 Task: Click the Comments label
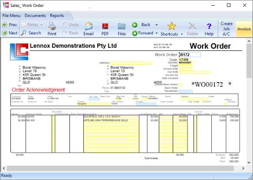pyautogui.click(x=151, y=158)
